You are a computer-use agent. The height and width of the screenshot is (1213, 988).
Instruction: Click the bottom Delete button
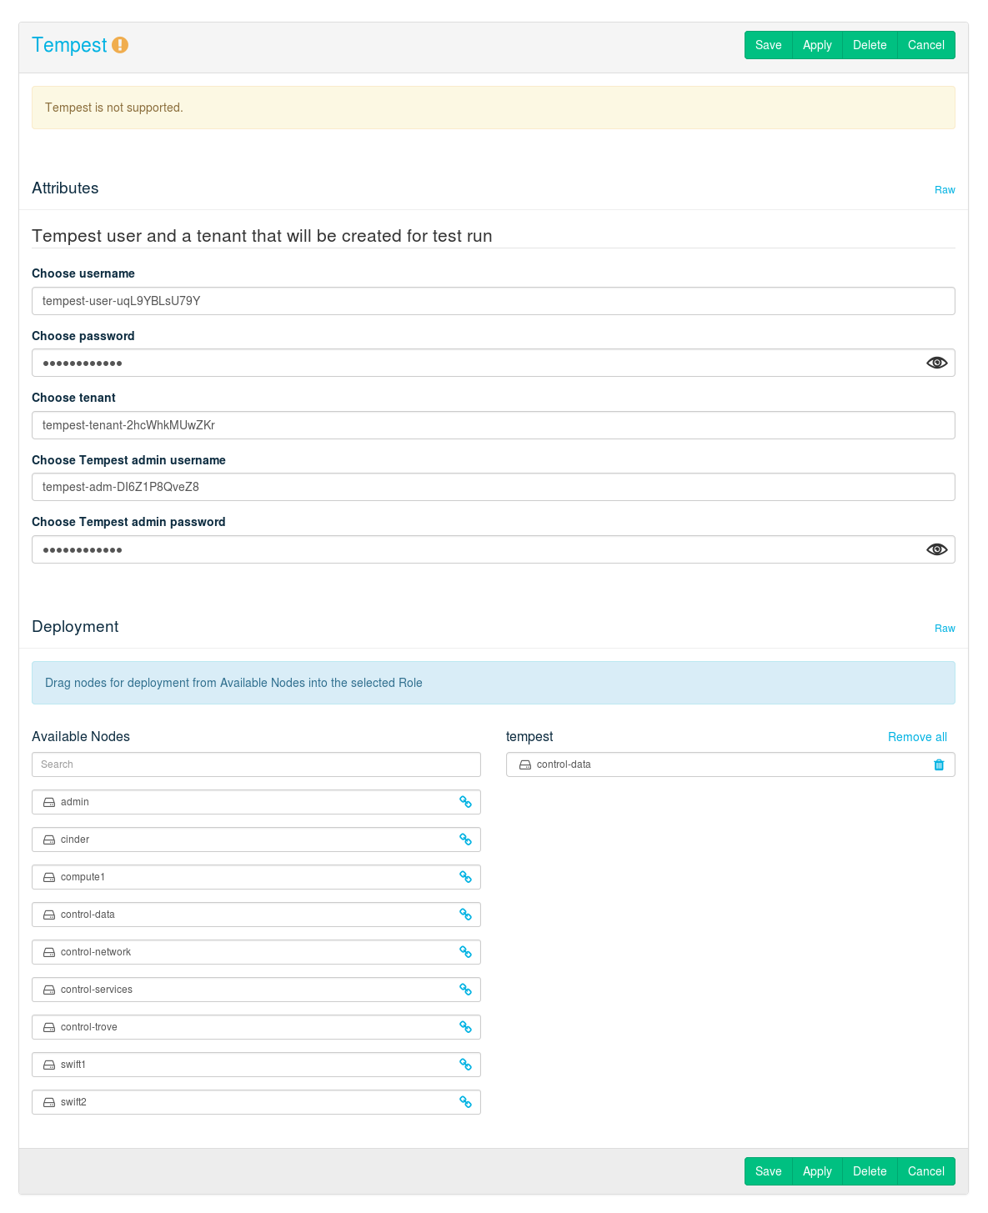869,1171
